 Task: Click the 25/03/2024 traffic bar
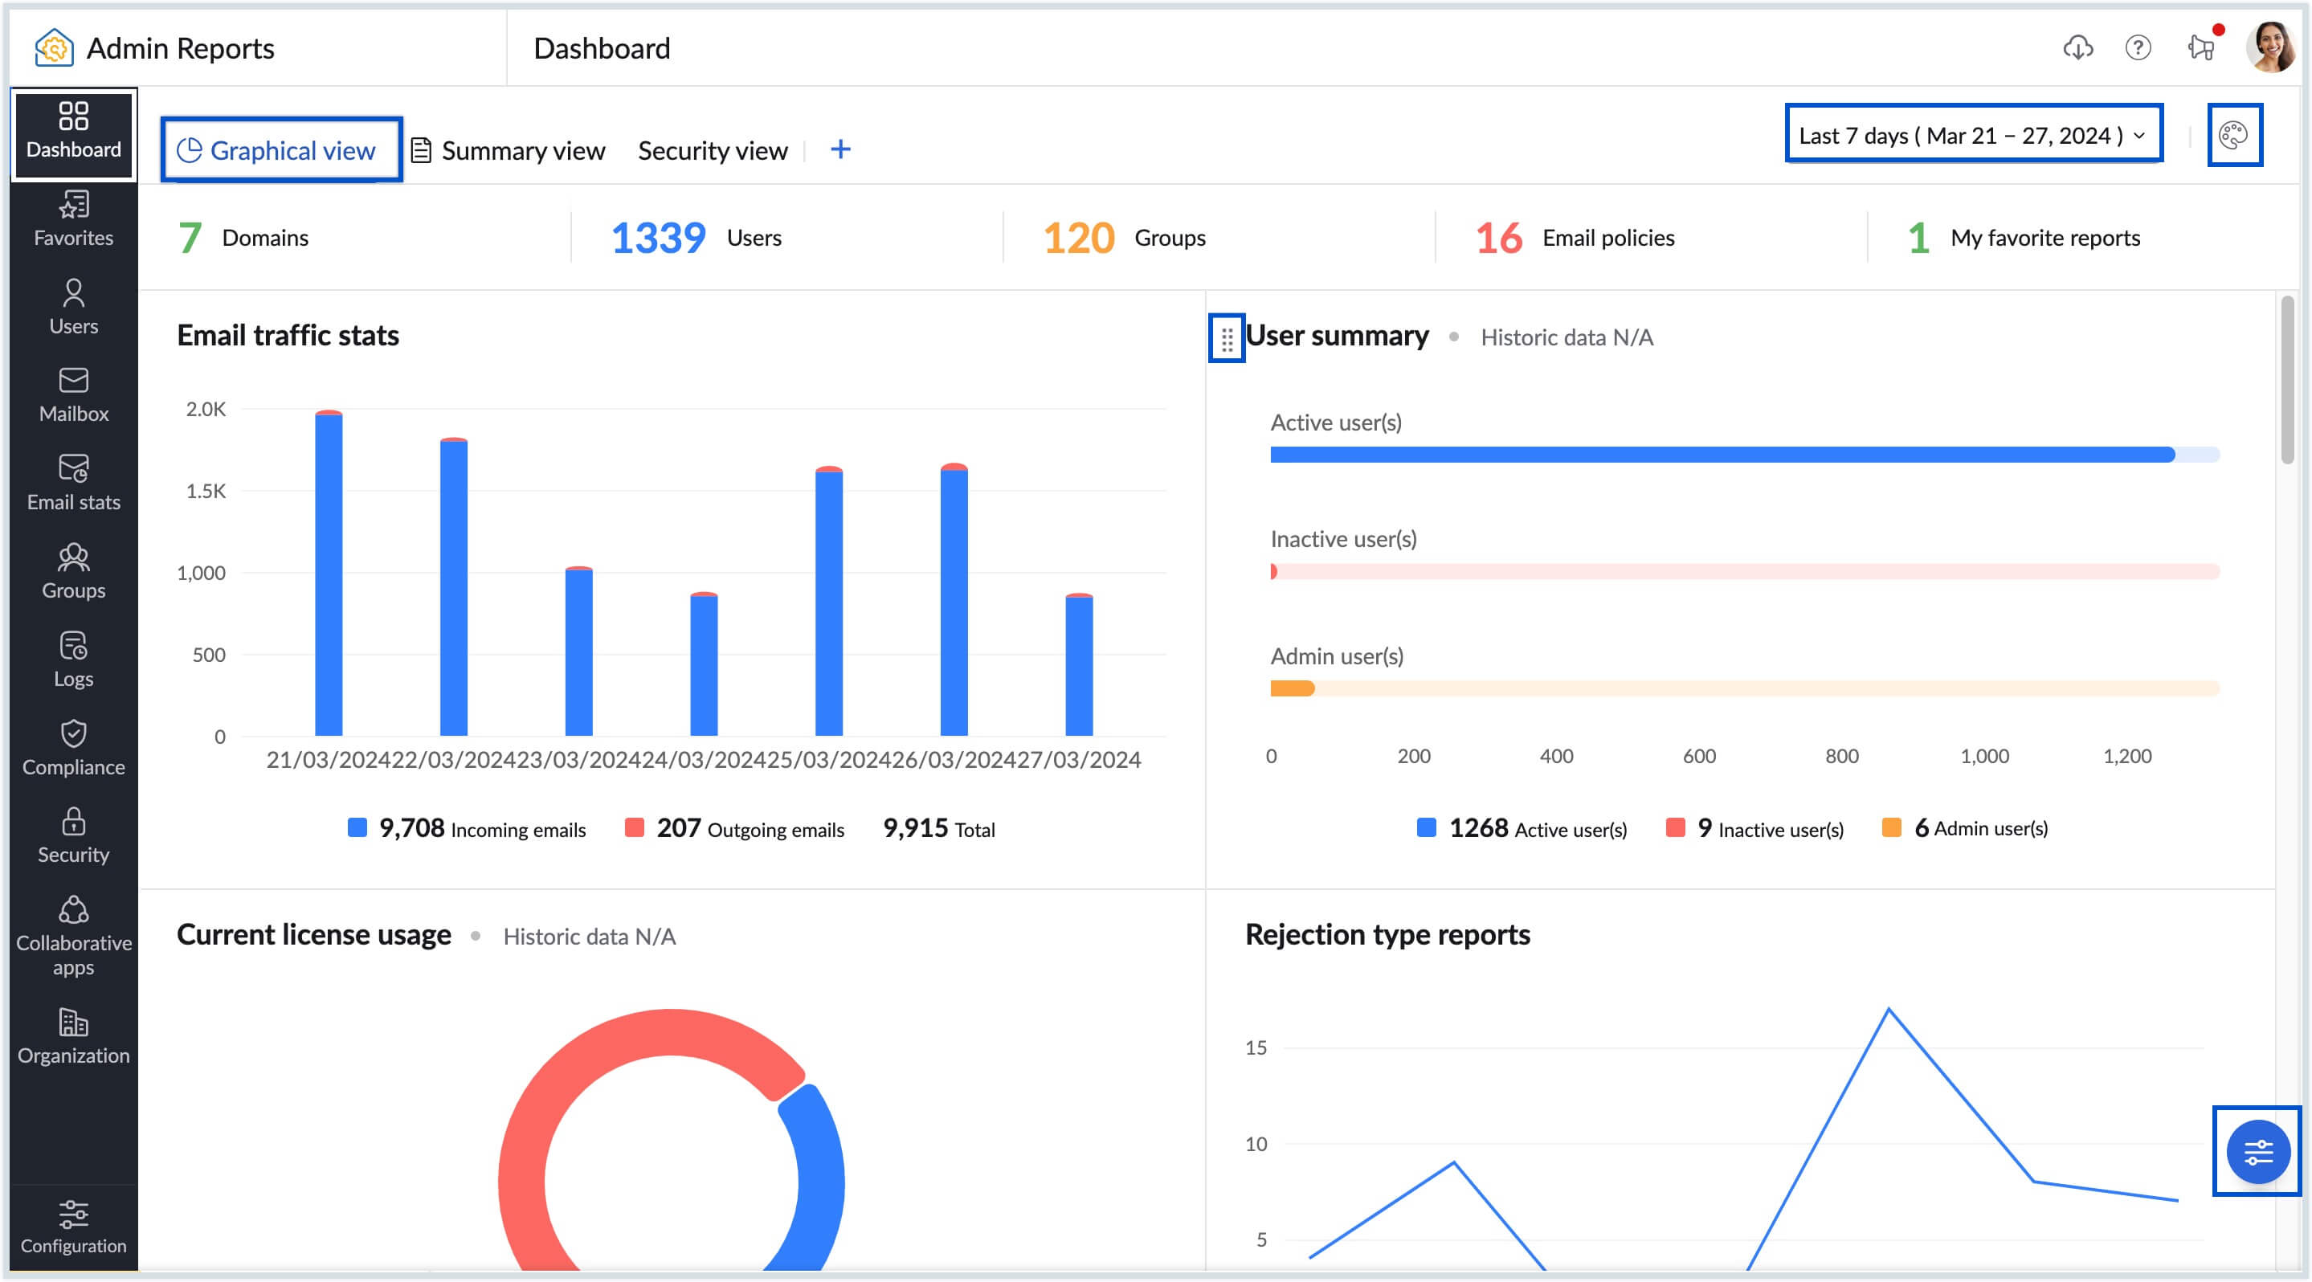click(x=828, y=601)
